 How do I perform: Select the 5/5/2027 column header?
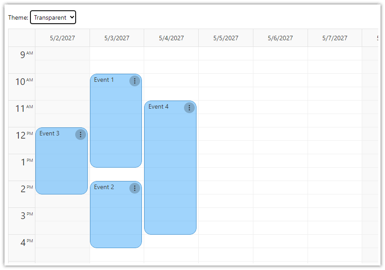pyautogui.click(x=226, y=38)
